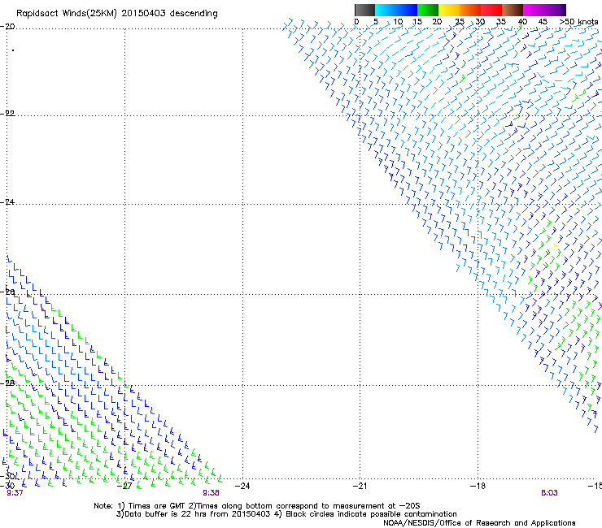The width and height of the screenshot is (602, 528).
Task: Click the '-27' longitude axis label
Action: coord(124,486)
